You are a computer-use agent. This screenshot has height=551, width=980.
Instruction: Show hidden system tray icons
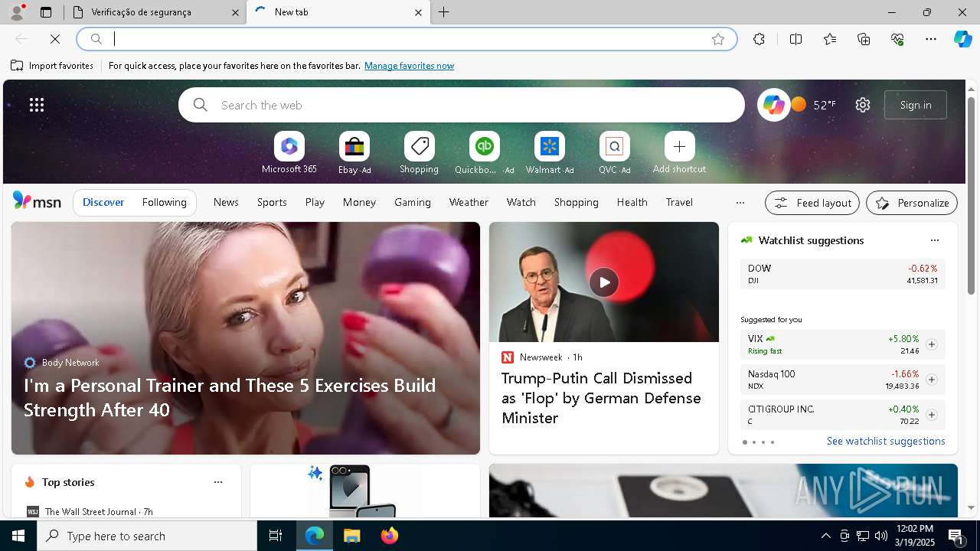coord(825,536)
